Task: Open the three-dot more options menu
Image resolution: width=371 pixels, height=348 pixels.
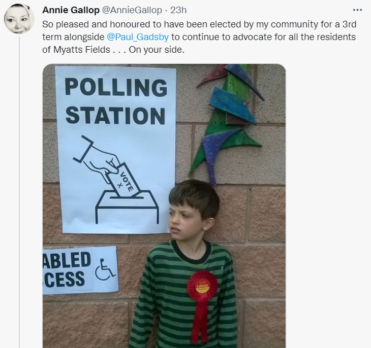Action: click(357, 10)
